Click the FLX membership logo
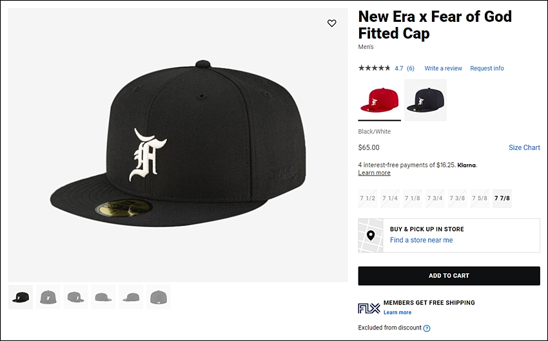 pyautogui.click(x=369, y=308)
